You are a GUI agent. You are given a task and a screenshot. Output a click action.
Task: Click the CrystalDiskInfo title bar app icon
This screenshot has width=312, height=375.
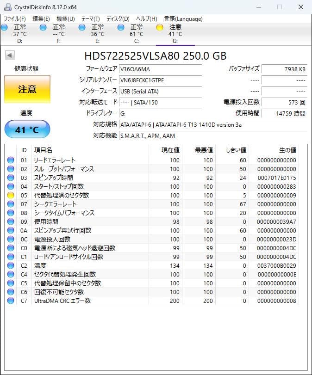pyautogui.click(x=8, y=7)
